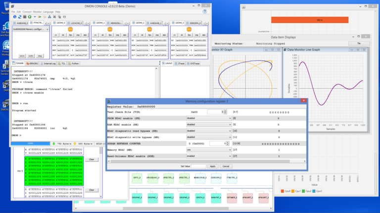
Task: Click the register dialog horizontal scrollbar
Action: 207,161
